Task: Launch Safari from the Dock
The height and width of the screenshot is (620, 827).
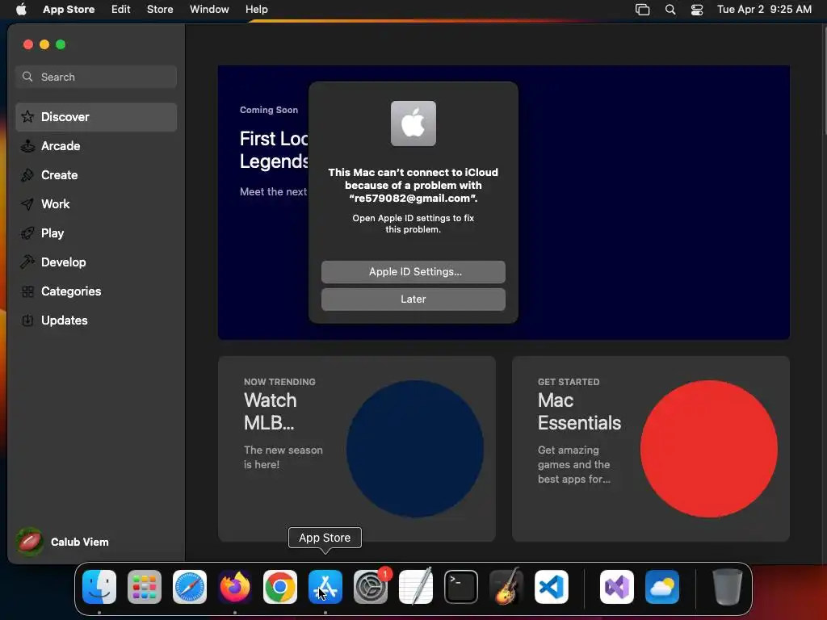Action: pos(190,587)
